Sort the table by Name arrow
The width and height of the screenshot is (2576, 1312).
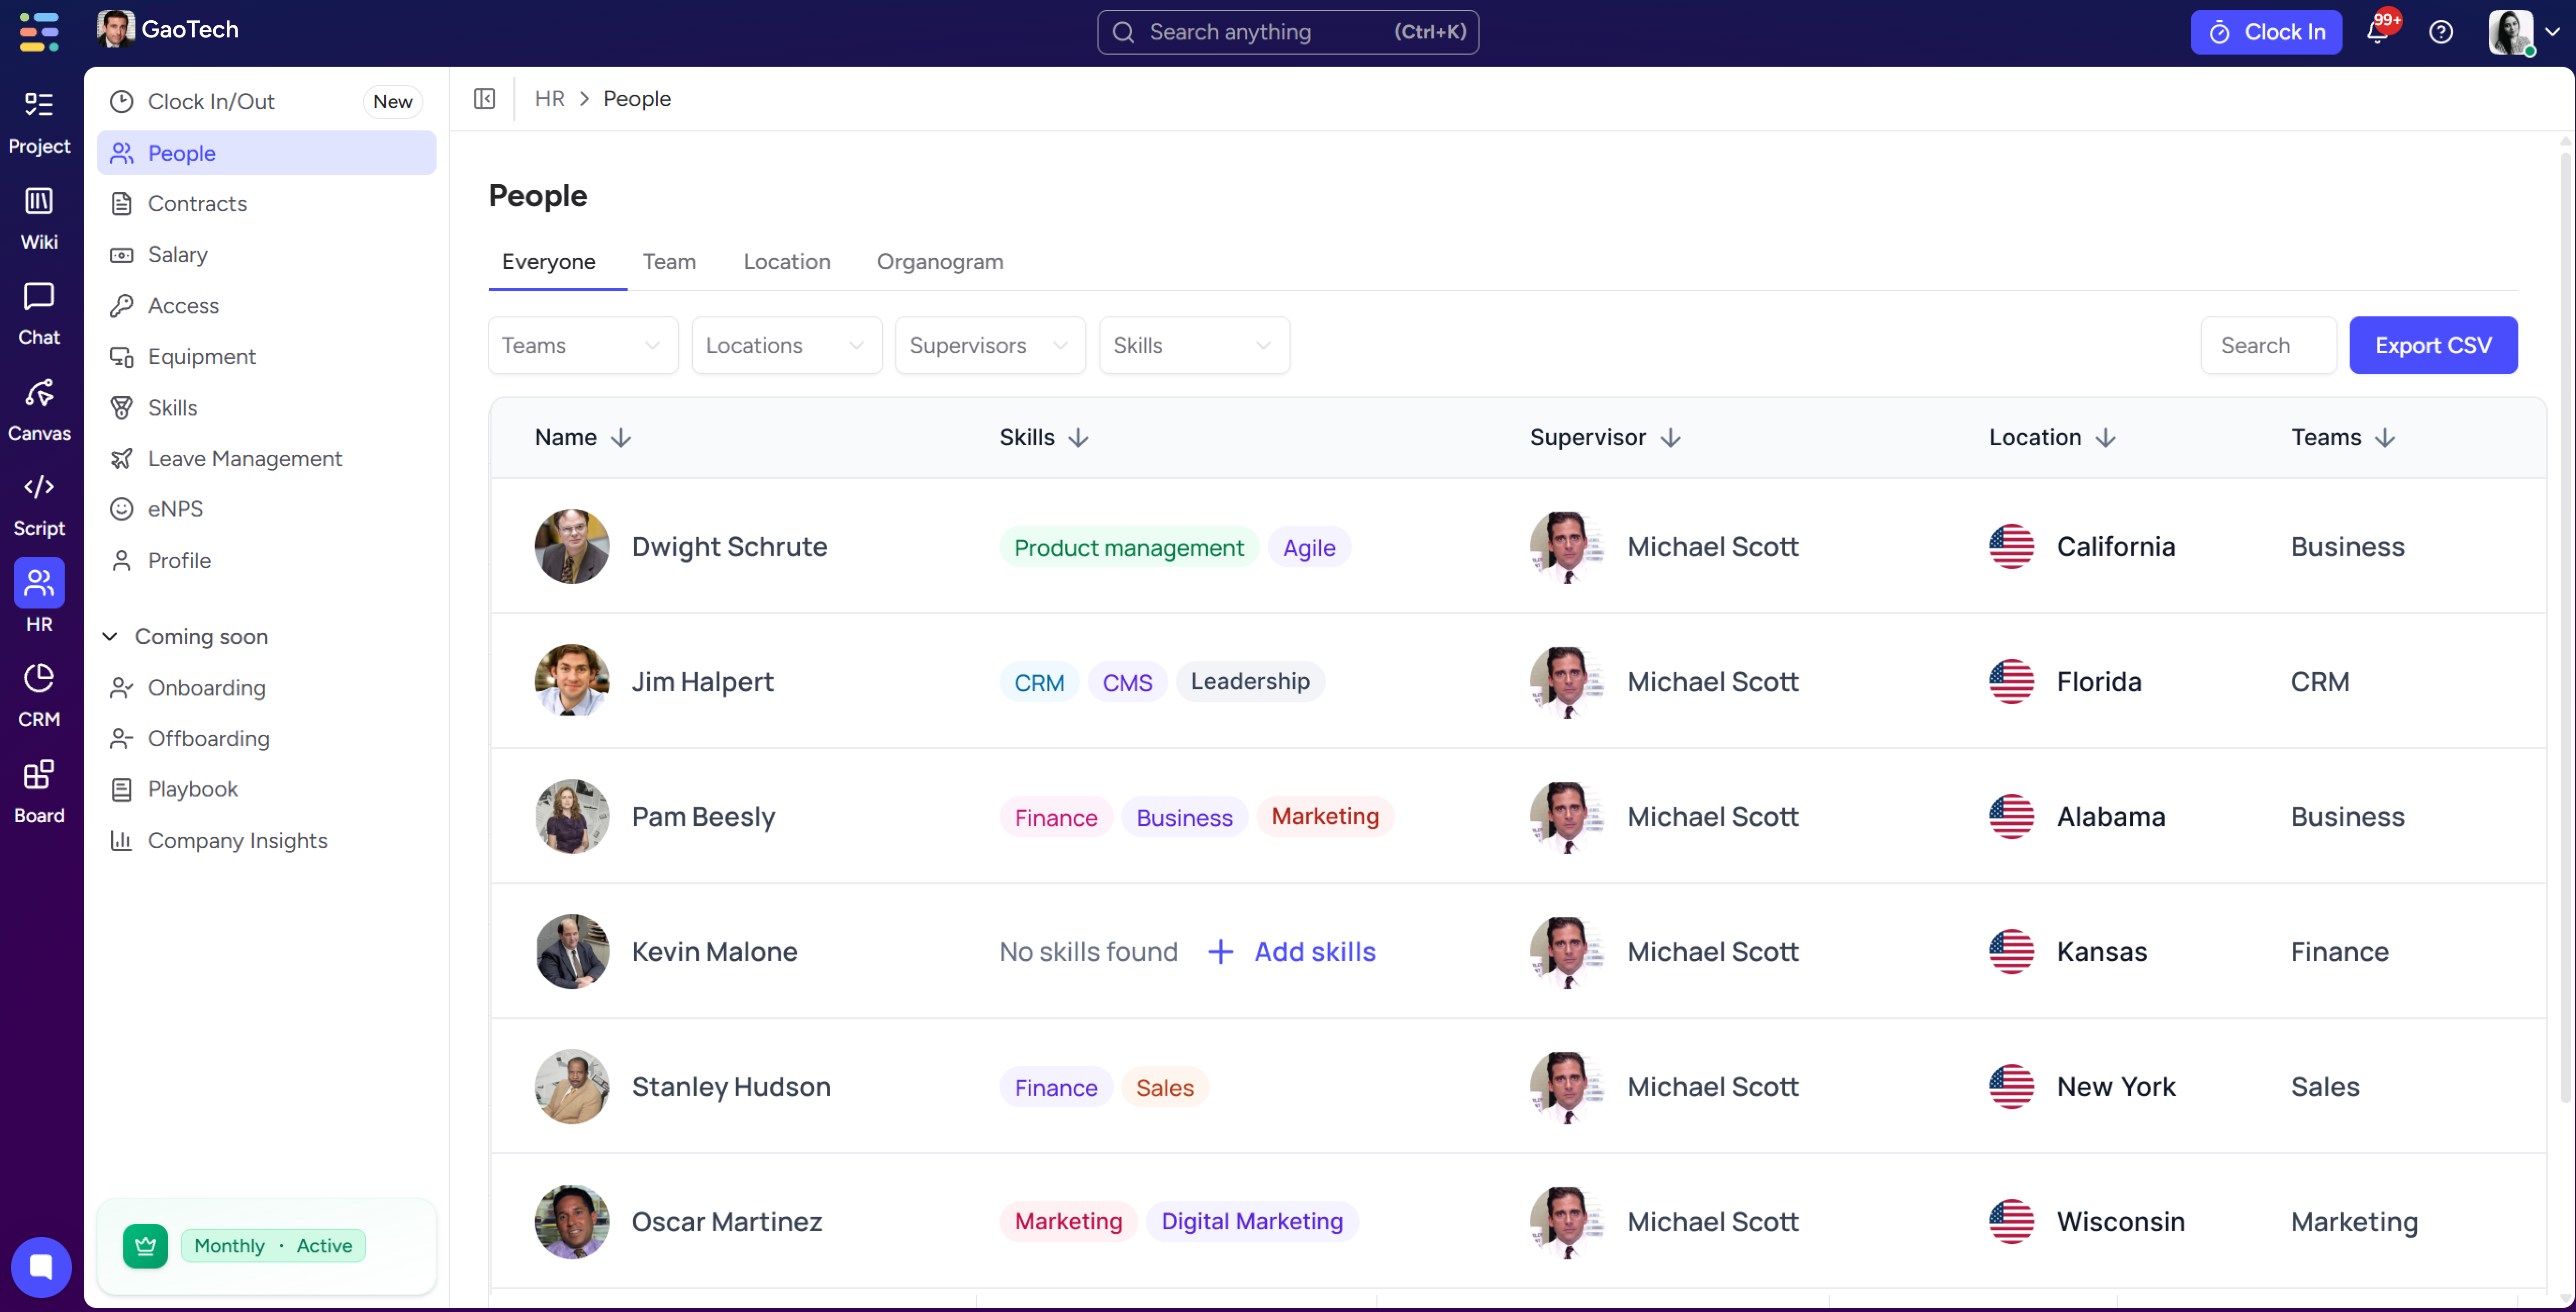(621, 438)
